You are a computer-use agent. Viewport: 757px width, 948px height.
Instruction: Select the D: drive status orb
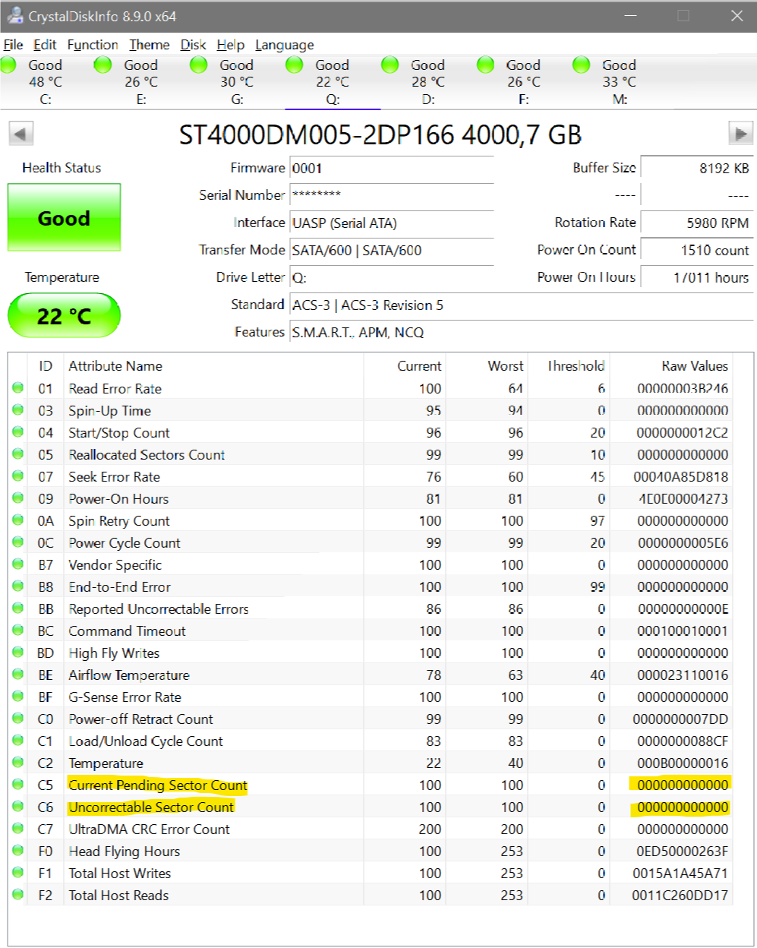pyautogui.click(x=390, y=65)
